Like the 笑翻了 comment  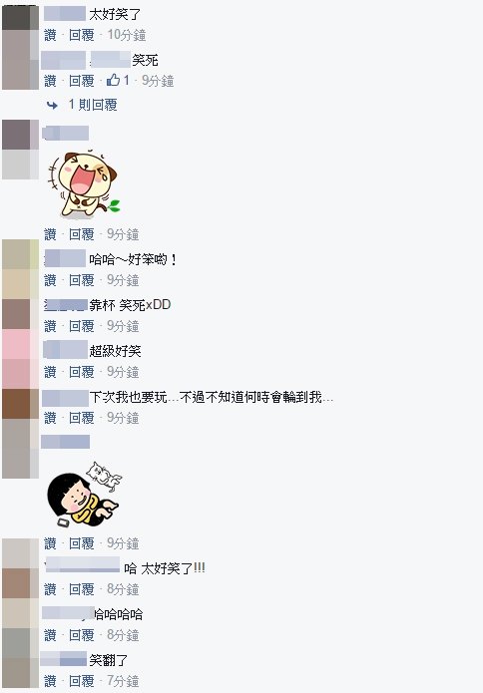[x=51, y=681]
